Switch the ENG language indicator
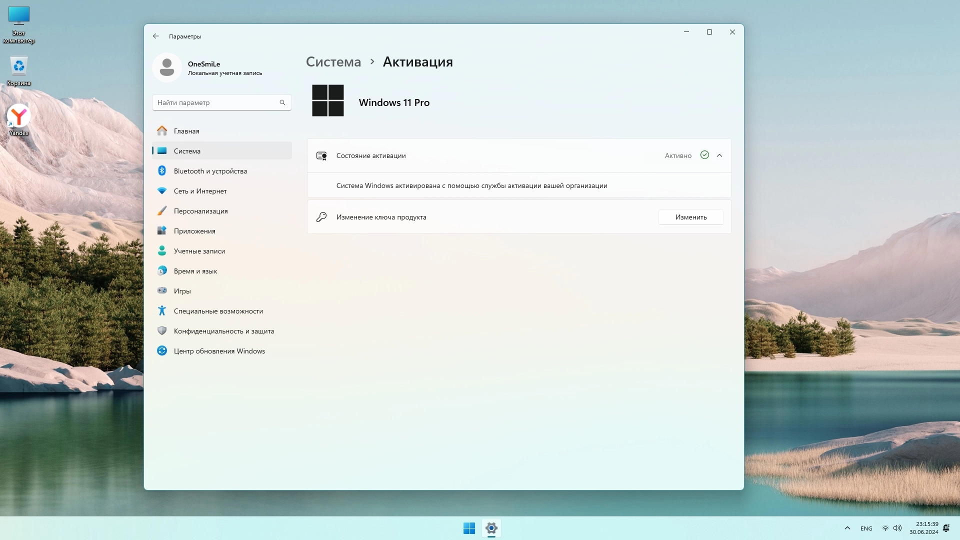Screen dimensions: 960x540 click(866, 528)
